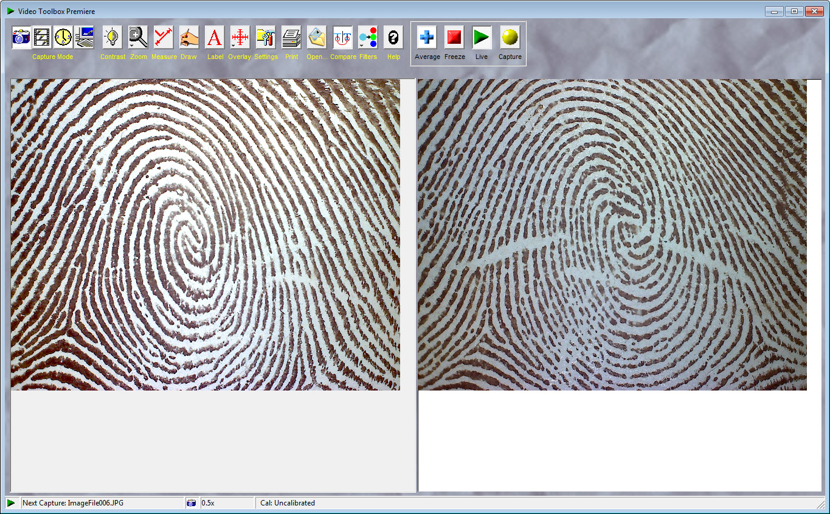
Task: Expand the Zoom magnifier dropdown
Action: 132,46
